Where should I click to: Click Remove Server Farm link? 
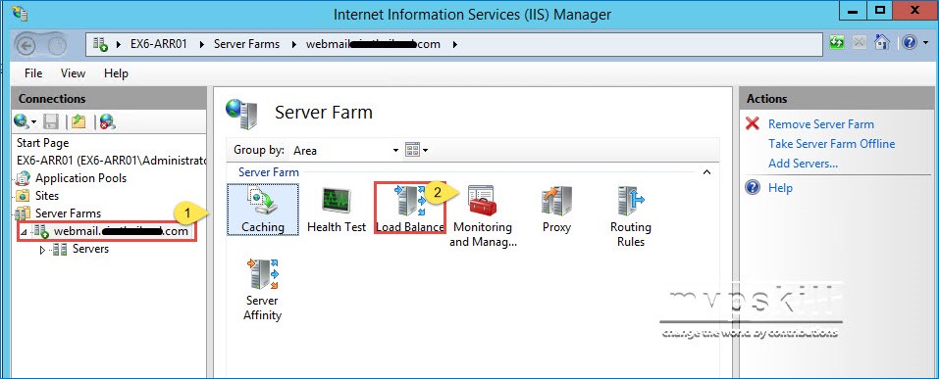pos(821,124)
